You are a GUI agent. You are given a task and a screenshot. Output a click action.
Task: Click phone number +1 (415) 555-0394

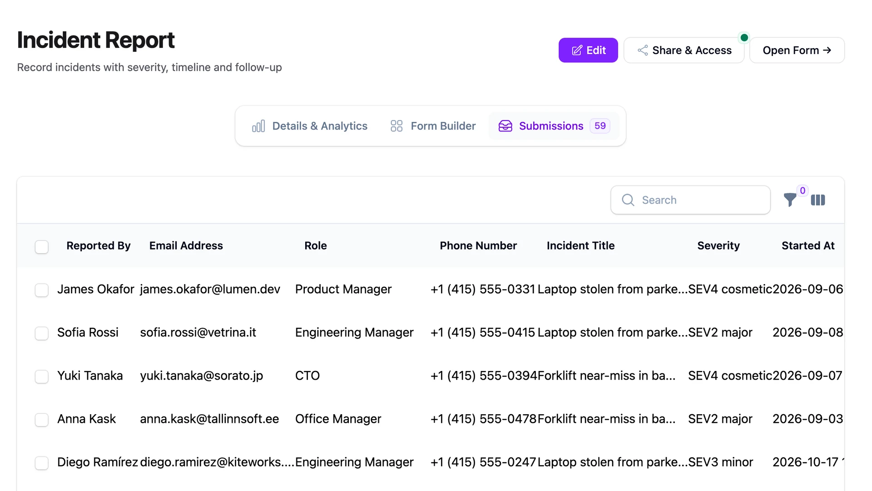[x=484, y=376]
